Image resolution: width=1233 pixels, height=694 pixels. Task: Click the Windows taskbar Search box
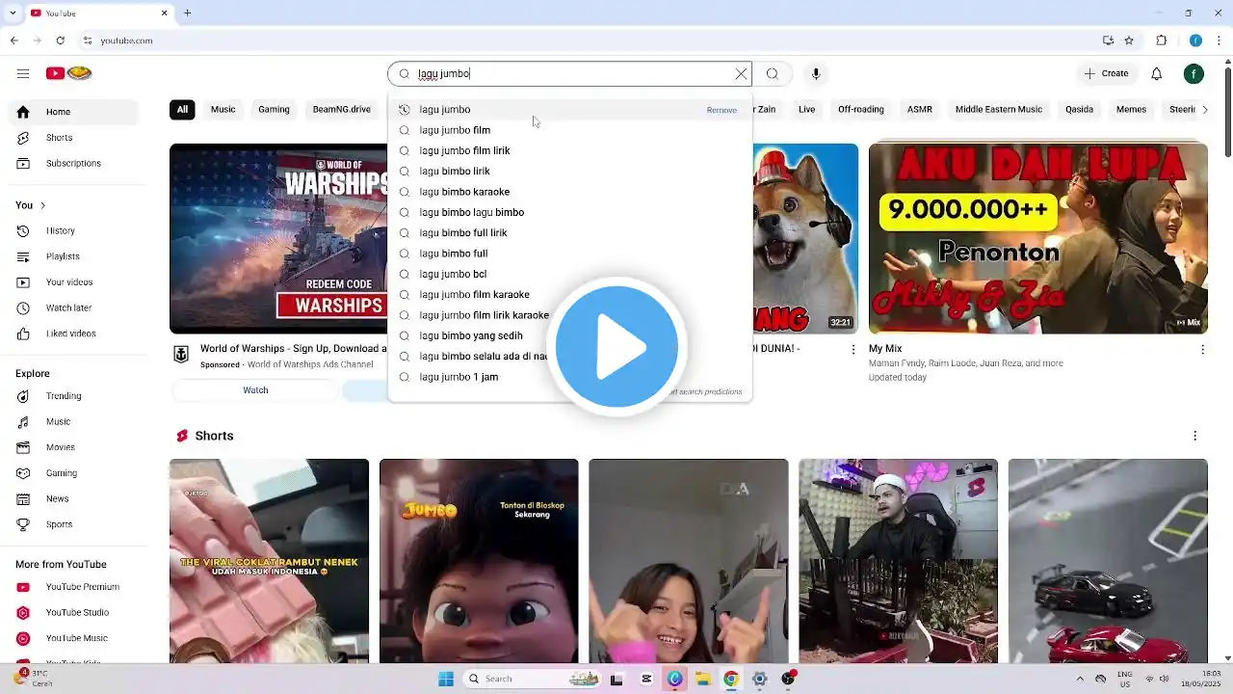click(533, 679)
